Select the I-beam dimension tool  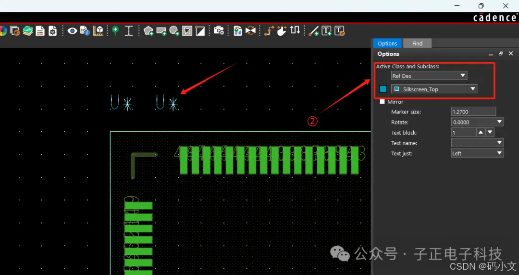[x=129, y=31]
